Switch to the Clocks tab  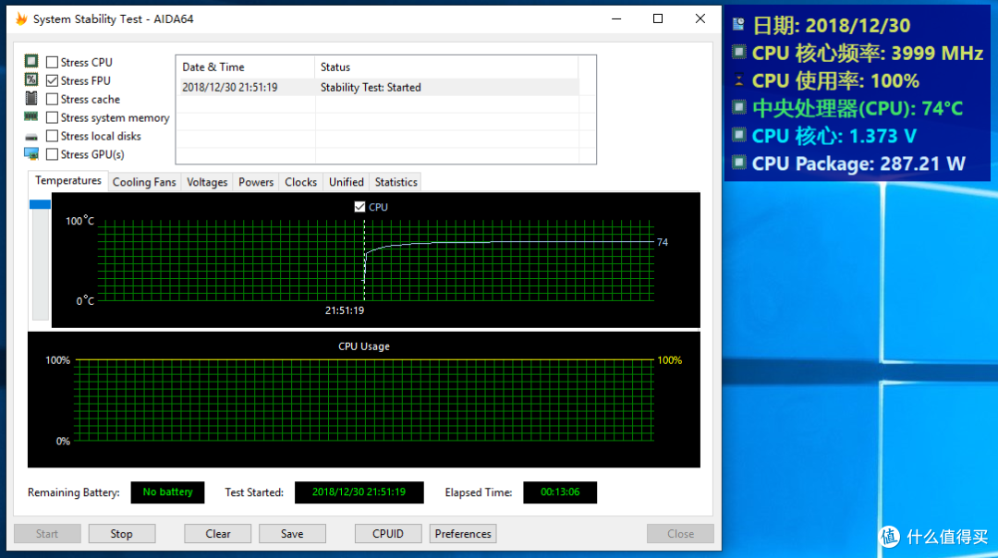pyautogui.click(x=300, y=182)
